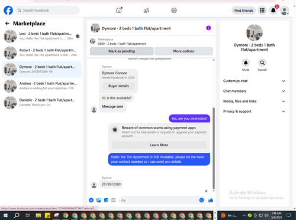Open File Explorer from the taskbar

point(38,215)
